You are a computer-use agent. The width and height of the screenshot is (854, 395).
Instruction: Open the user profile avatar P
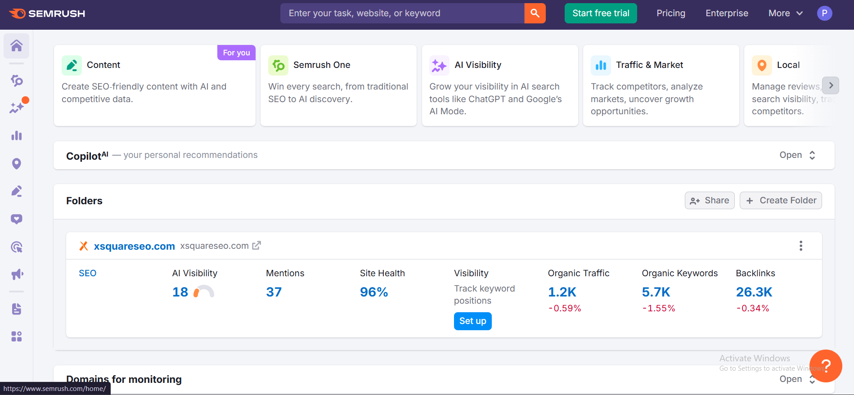click(x=824, y=13)
